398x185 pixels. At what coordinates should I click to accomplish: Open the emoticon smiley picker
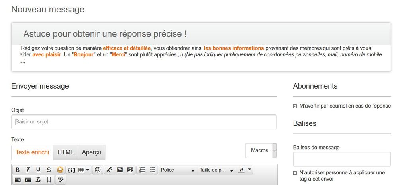pyautogui.click(x=98, y=170)
